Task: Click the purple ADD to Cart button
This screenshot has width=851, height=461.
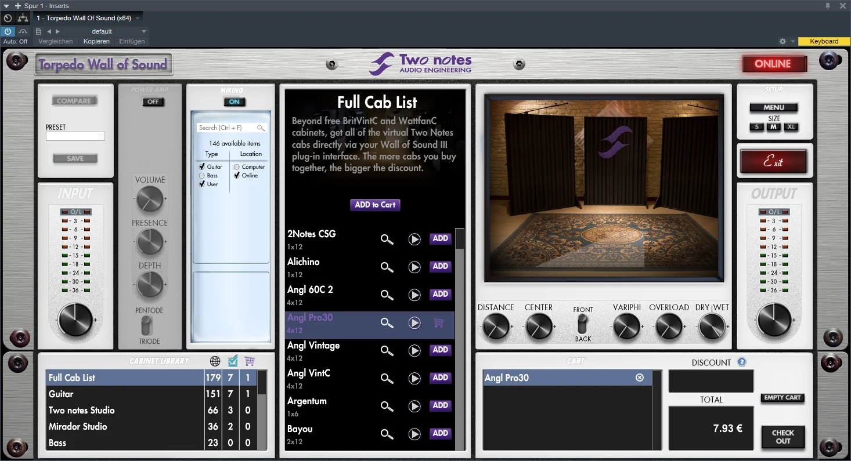Action: coord(375,205)
